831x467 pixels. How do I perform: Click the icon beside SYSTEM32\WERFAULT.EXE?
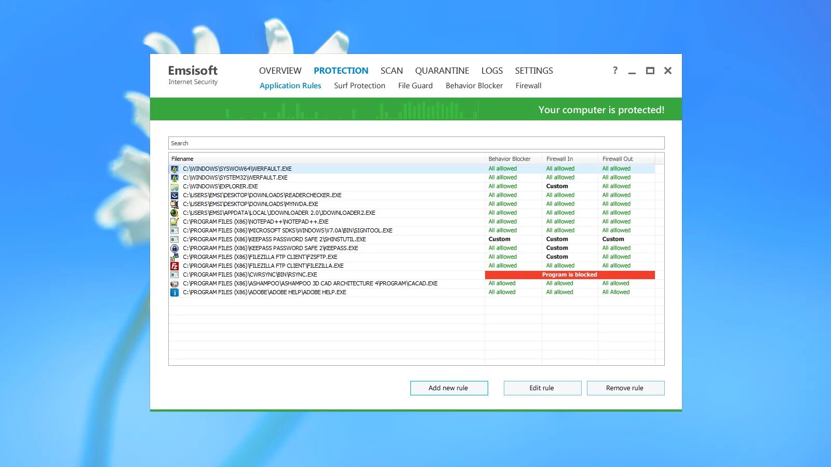(x=175, y=177)
